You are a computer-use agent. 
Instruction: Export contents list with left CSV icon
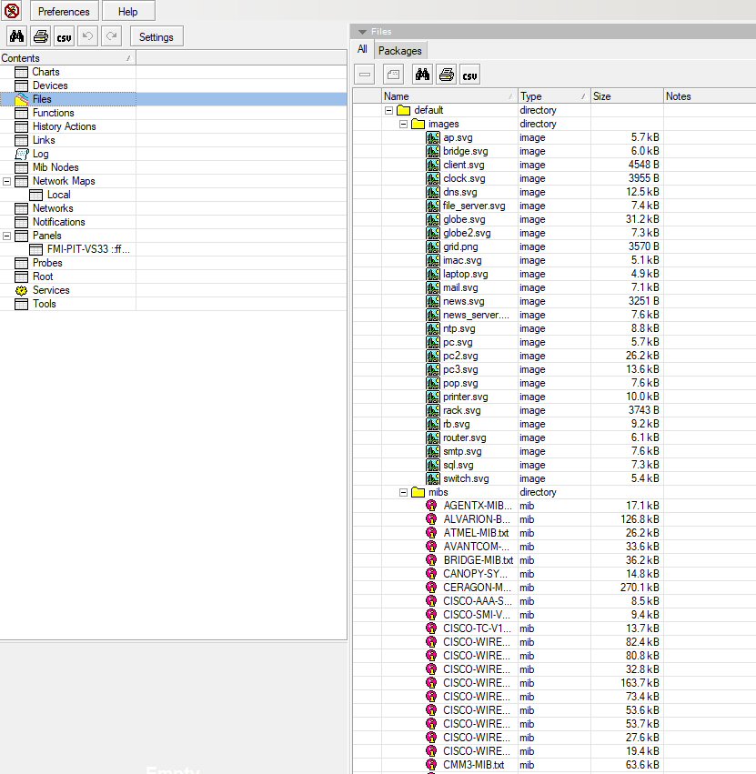pyautogui.click(x=65, y=36)
